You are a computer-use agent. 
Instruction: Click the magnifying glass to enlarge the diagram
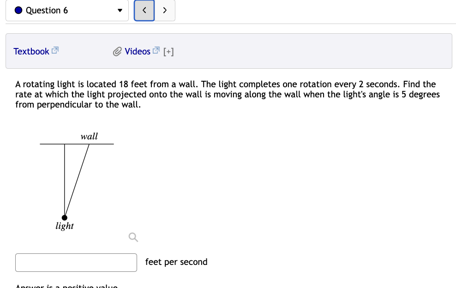(133, 237)
